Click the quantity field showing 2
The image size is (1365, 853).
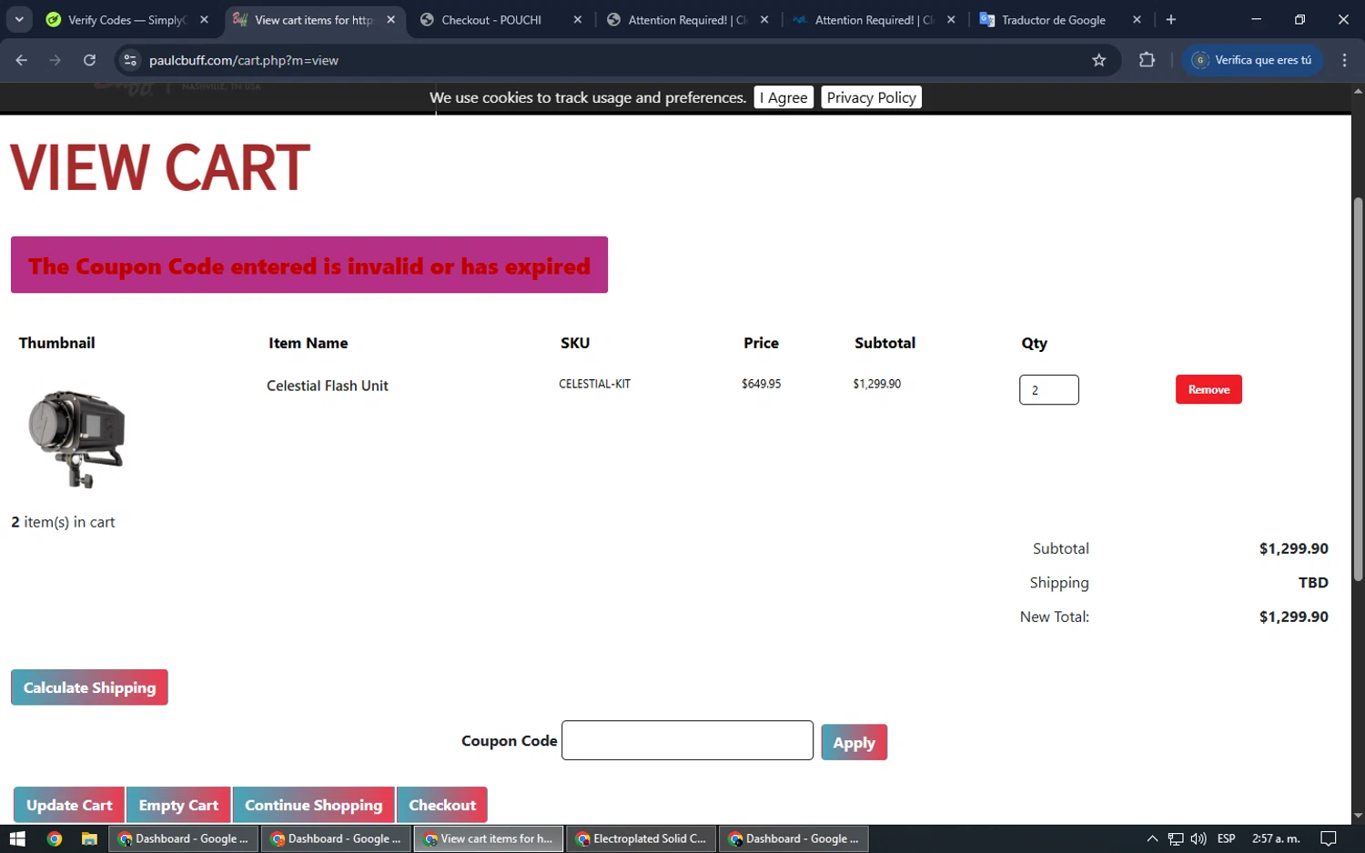tap(1048, 389)
